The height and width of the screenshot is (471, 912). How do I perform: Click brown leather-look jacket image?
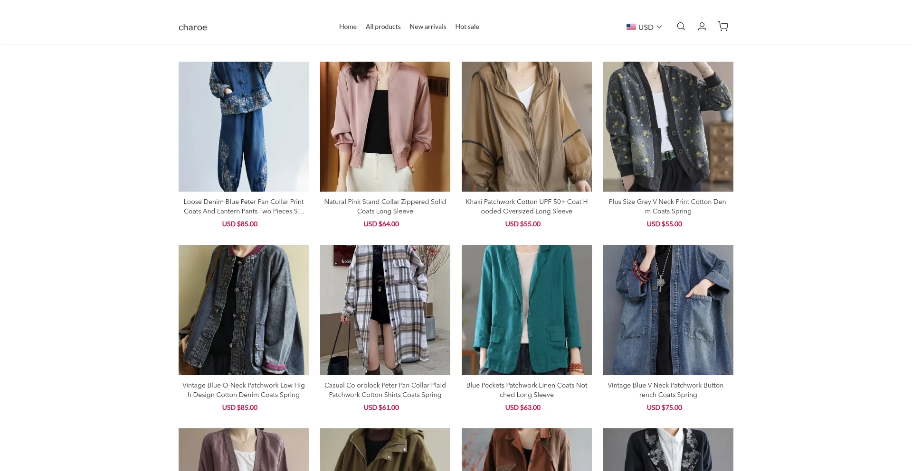click(527, 450)
